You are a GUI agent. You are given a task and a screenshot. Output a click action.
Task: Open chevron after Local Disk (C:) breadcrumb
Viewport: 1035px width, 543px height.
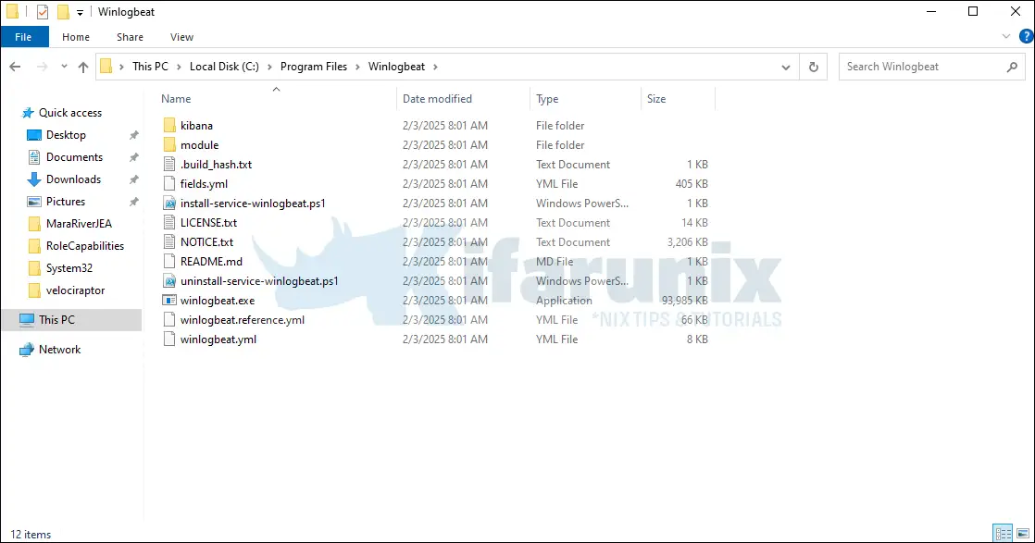[269, 67]
